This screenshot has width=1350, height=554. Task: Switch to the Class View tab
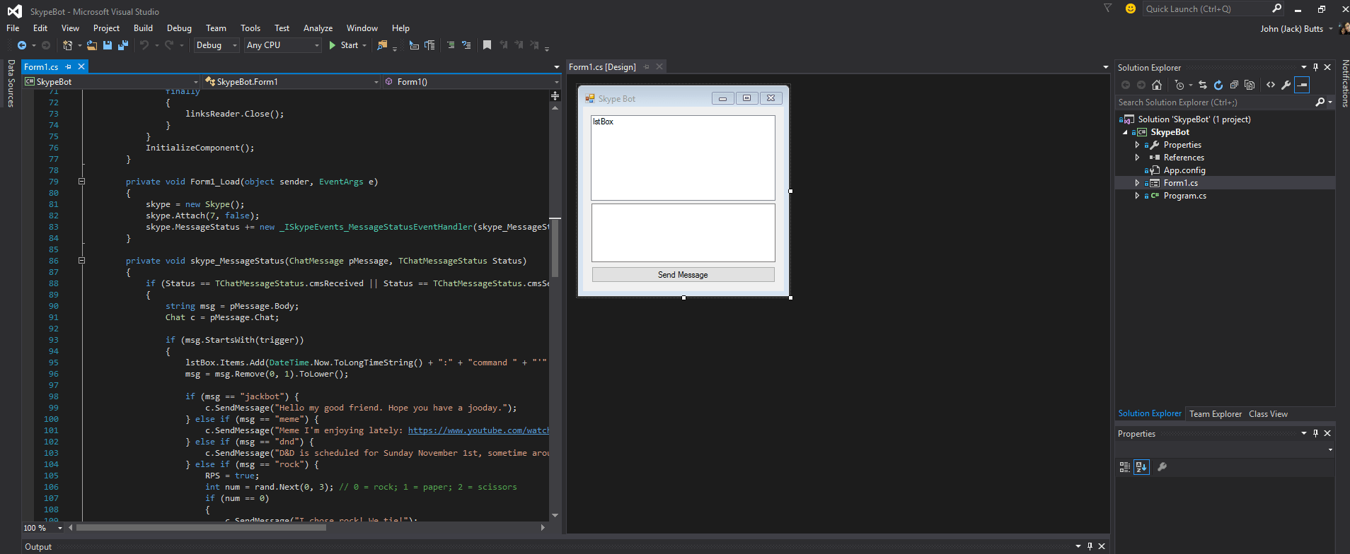[x=1268, y=414]
